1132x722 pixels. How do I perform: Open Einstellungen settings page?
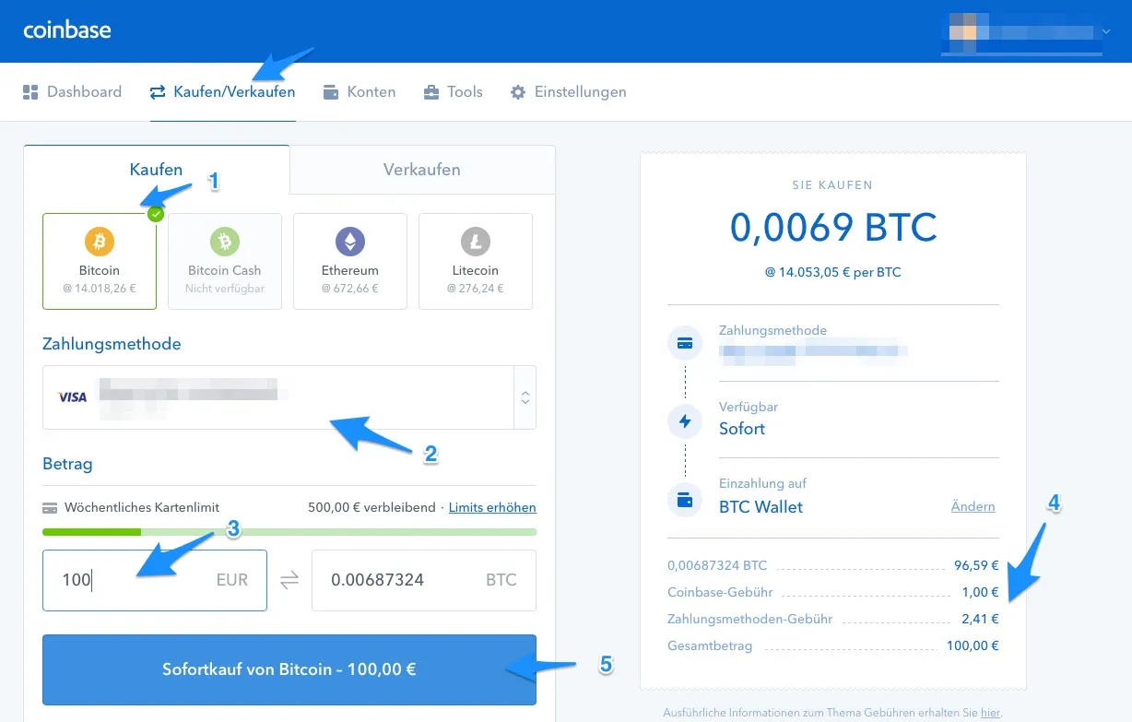[x=569, y=92]
